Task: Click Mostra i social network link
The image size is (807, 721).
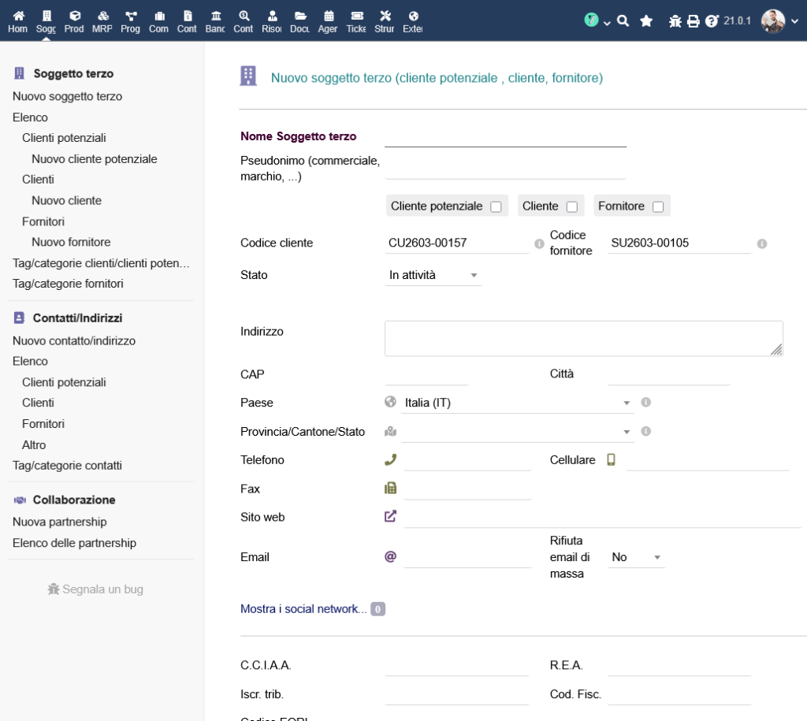Action: 303,609
